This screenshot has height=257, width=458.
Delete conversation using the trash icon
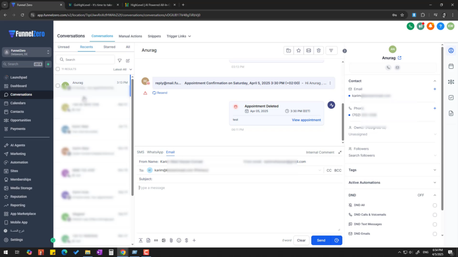point(318,50)
